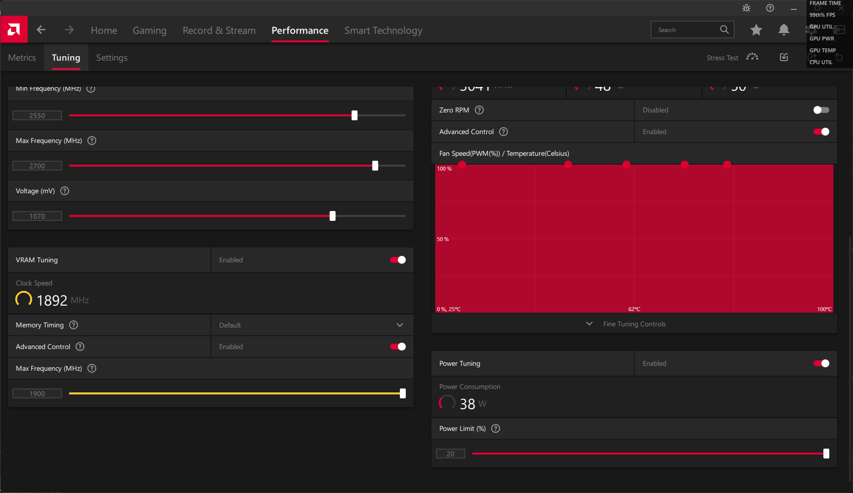Open the Smart Technology section
The image size is (853, 493).
pyautogui.click(x=383, y=31)
